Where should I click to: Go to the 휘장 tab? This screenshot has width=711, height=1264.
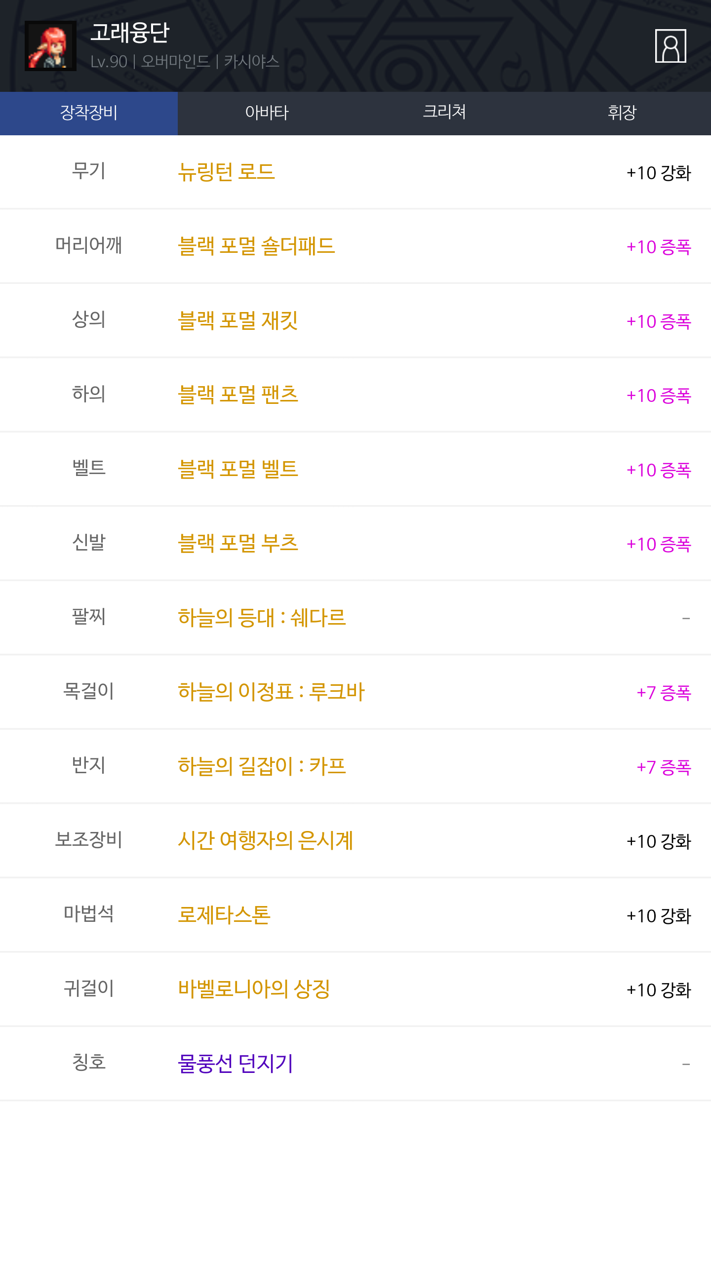point(622,113)
